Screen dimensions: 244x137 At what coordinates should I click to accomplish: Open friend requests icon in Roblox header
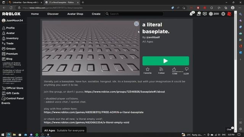(199, 14)
